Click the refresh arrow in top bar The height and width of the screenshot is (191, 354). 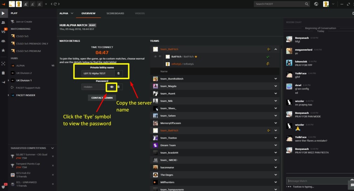(x=55, y=4)
